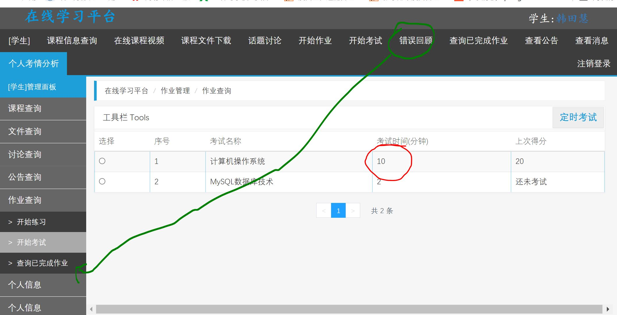Open the 错误回顾 menu item
Viewport: 617px width, 315px height.
coord(416,40)
